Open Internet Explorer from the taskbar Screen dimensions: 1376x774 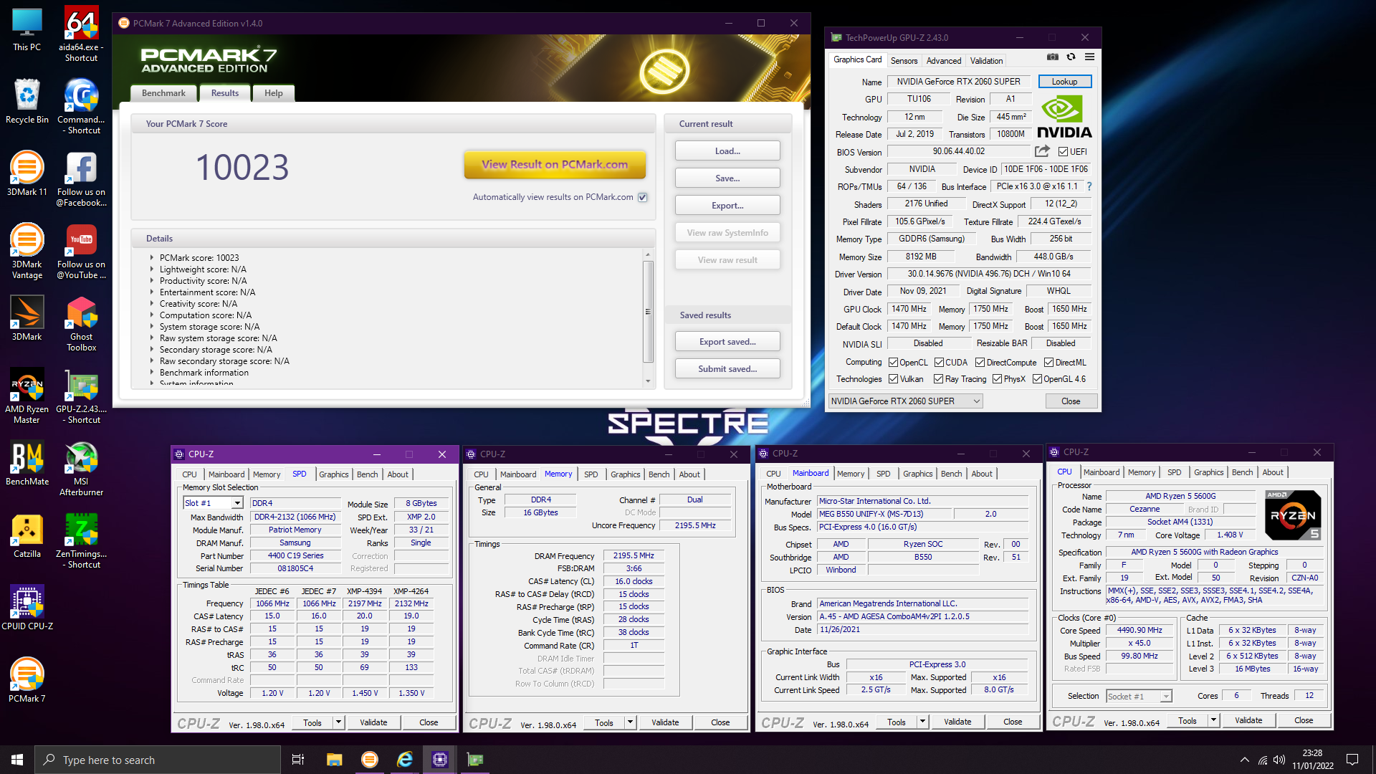click(405, 760)
